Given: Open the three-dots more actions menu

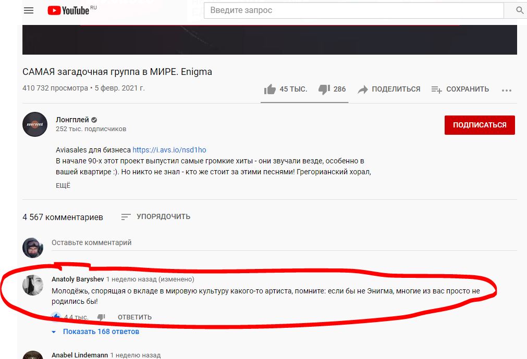Looking at the screenshot, I should [x=507, y=90].
